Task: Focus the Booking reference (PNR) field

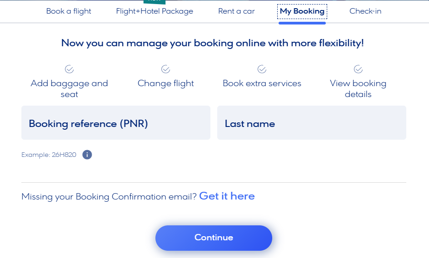Action: tap(116, 123)
